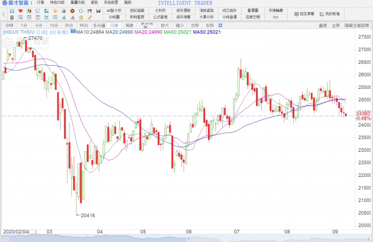
Task: Click the AB盤分析 button
Action: click(x=114, y=10)
